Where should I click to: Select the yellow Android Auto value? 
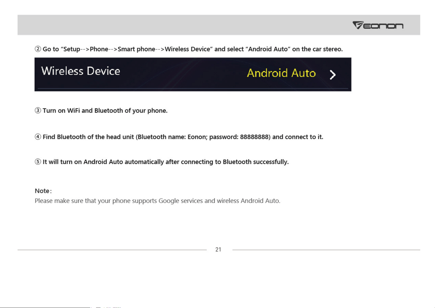pyautogui.click(x=281, y=73)
